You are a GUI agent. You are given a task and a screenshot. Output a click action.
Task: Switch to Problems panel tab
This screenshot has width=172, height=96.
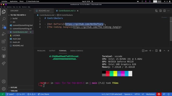pos(41,51)
